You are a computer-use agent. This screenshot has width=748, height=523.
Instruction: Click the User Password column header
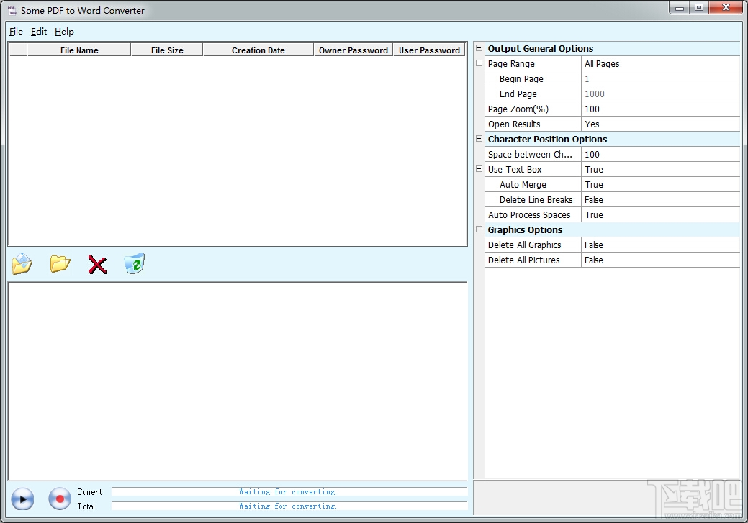pos(429,50)
